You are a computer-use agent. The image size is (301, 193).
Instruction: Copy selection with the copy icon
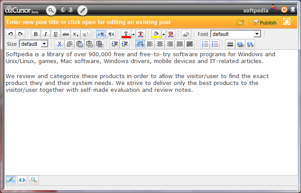[70, 44]
